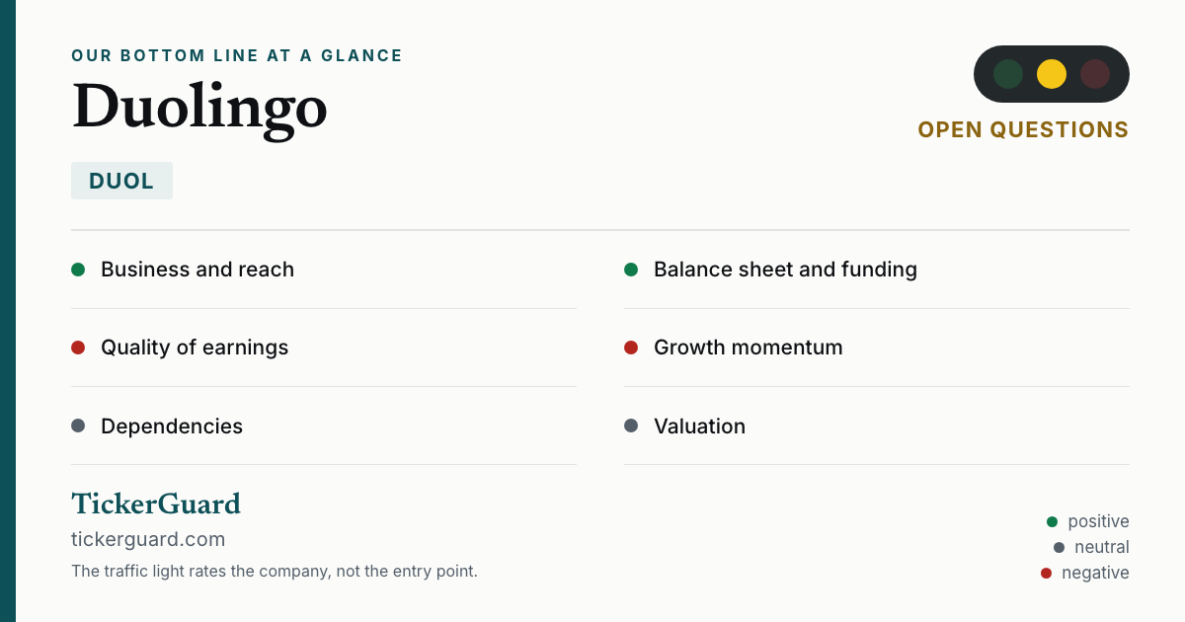Click the TickerGuard brand logo text
Viewport: 1185px width, 622px height.
[156, 504]
